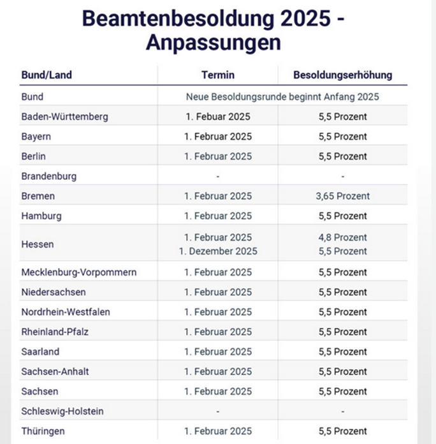This screenshot has height=444, width=436.
Task: Select the Bund row label
Action: [x=33, y=97]
